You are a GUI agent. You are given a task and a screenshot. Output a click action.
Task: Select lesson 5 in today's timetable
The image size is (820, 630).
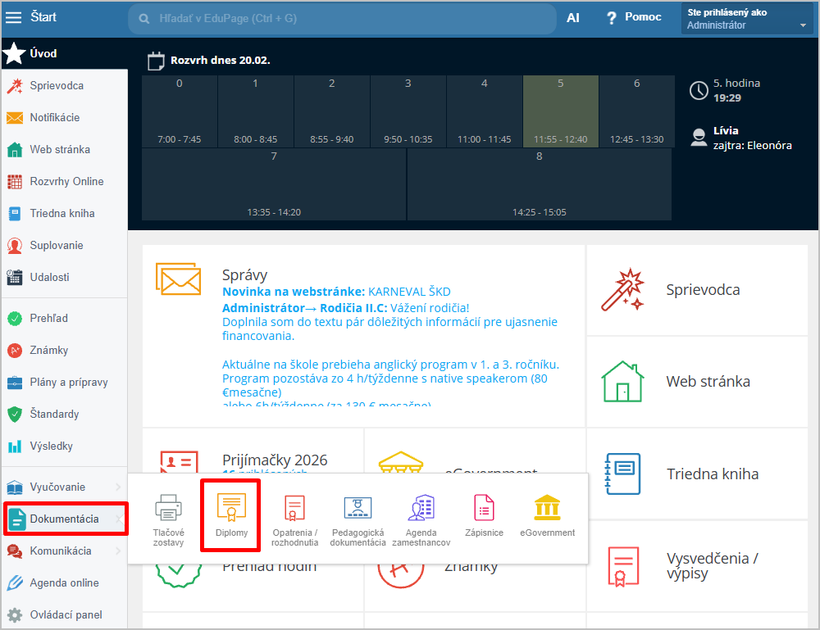click(561, 111)
